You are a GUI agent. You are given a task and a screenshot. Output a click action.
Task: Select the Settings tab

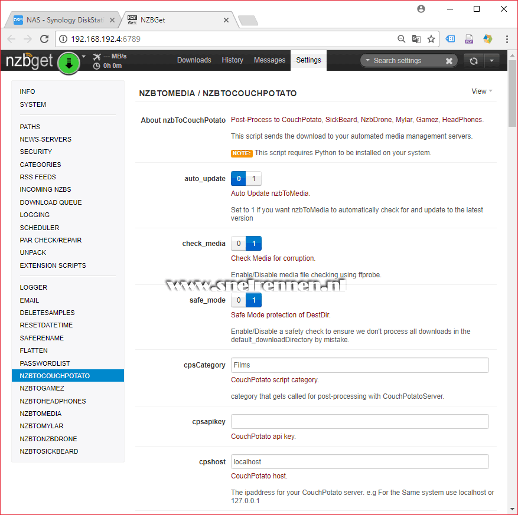[x=308, y=60]
